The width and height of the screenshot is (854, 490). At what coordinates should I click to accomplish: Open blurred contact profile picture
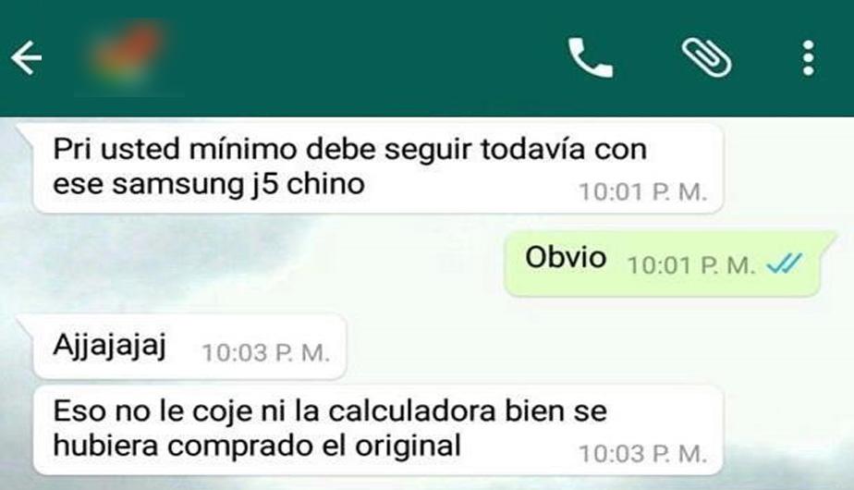point(128,56)
